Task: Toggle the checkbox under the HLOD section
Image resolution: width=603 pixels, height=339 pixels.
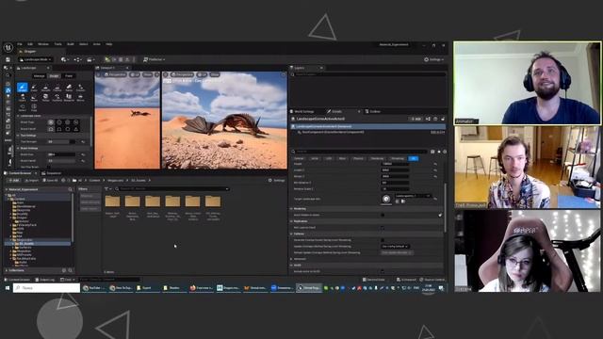Action: 383,271
